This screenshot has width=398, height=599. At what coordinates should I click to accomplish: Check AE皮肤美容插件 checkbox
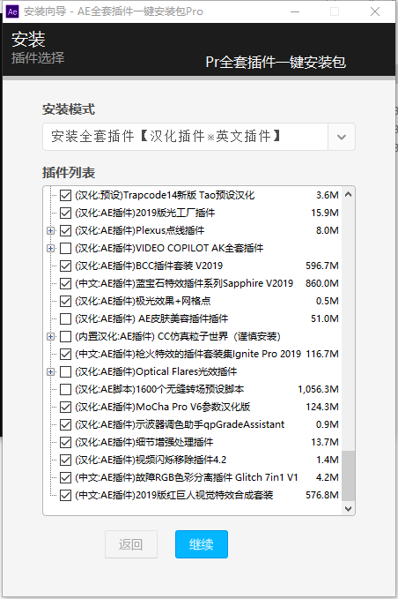point(65,318)
